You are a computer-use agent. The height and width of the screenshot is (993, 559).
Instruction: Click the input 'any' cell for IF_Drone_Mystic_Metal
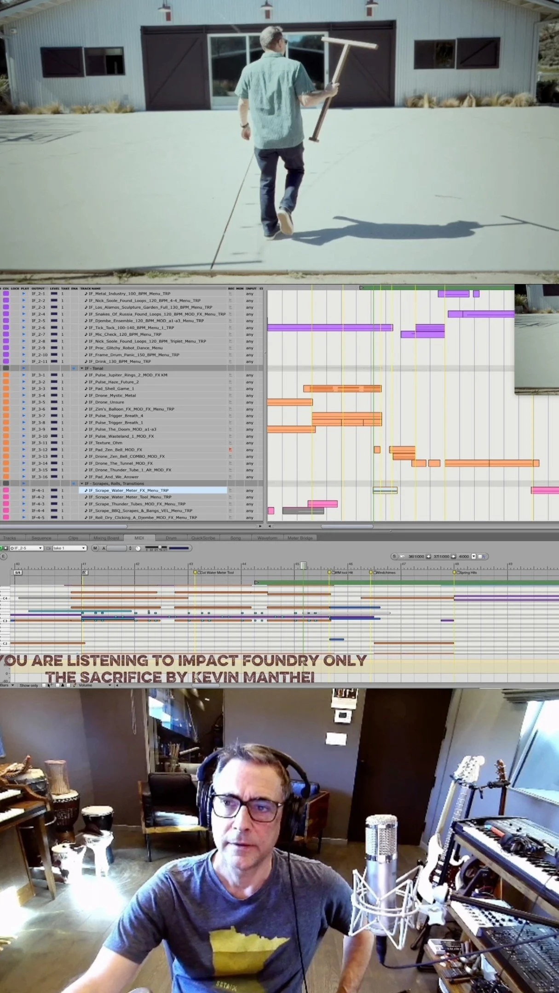(x=249, y=395)
